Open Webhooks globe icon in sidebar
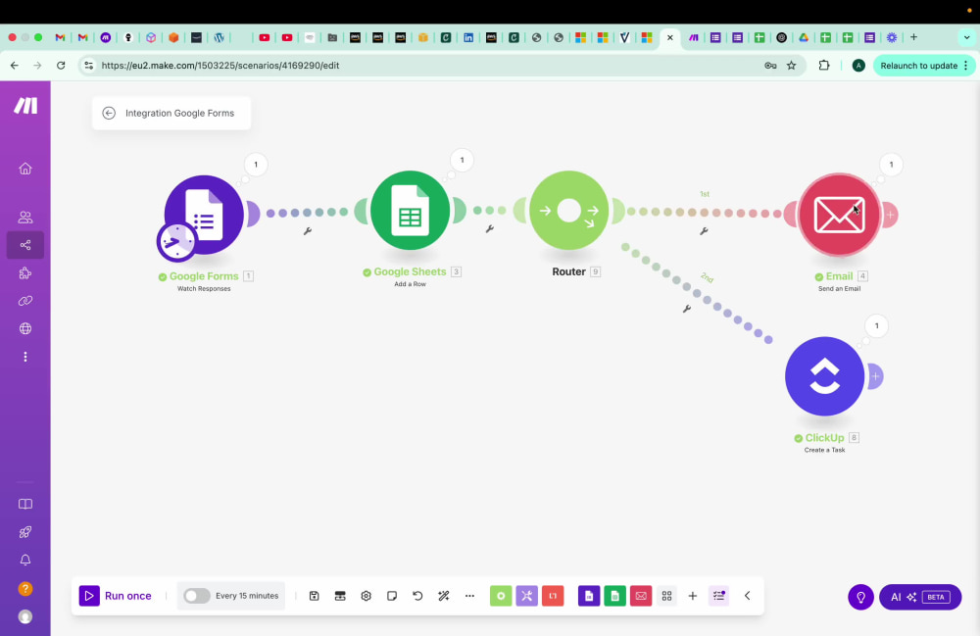This screenshot has width=980, height=636. coord(25,328)
